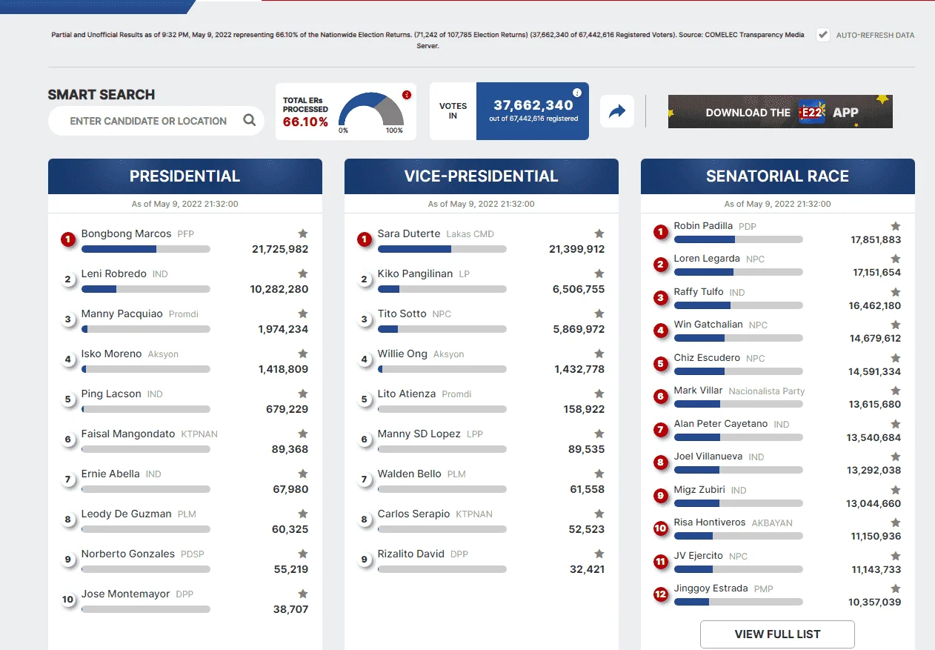Screen dimensions: 935x650
Task: Click JV Ejercito name
Action: pos(699,556)
